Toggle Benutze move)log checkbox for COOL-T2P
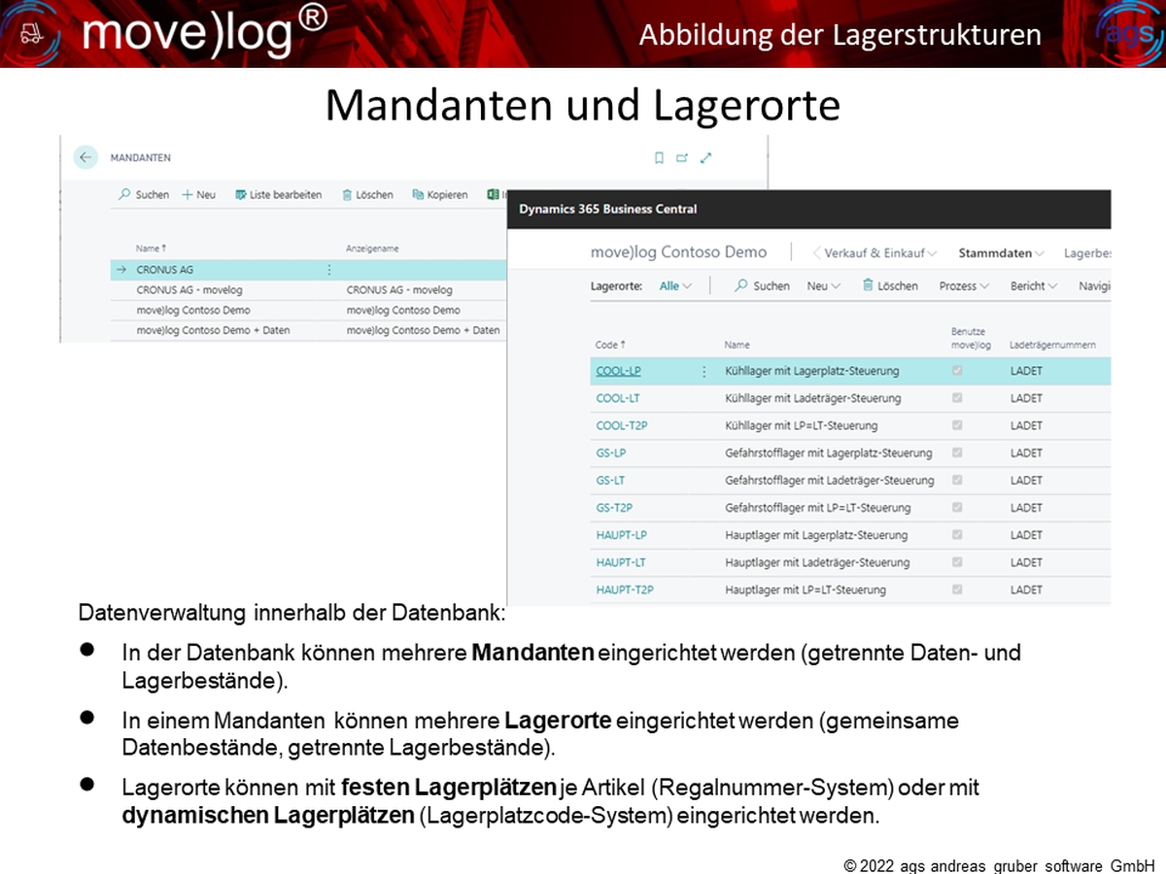 (x=957, y=425)
